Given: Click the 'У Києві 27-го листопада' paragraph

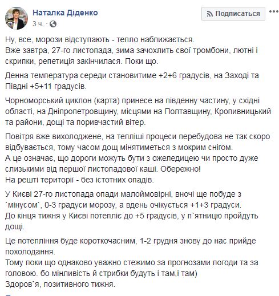Looking at the screenshot, I should click(x=131, y=210).
